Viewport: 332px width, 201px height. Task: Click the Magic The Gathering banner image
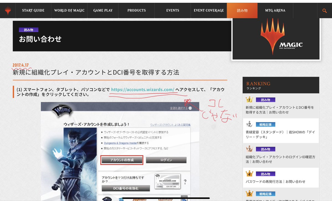(x=276, y=39)
